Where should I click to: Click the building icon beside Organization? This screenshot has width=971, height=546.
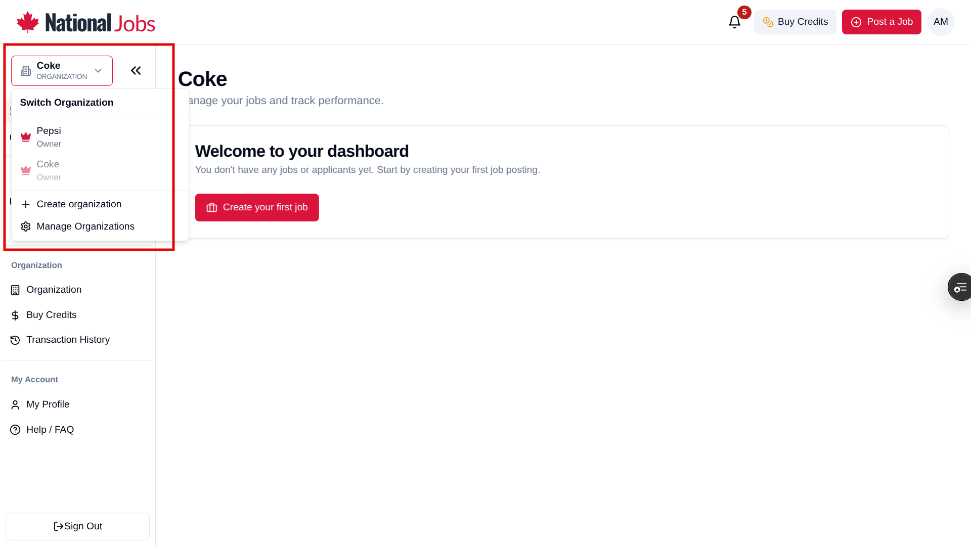[15, 290]
